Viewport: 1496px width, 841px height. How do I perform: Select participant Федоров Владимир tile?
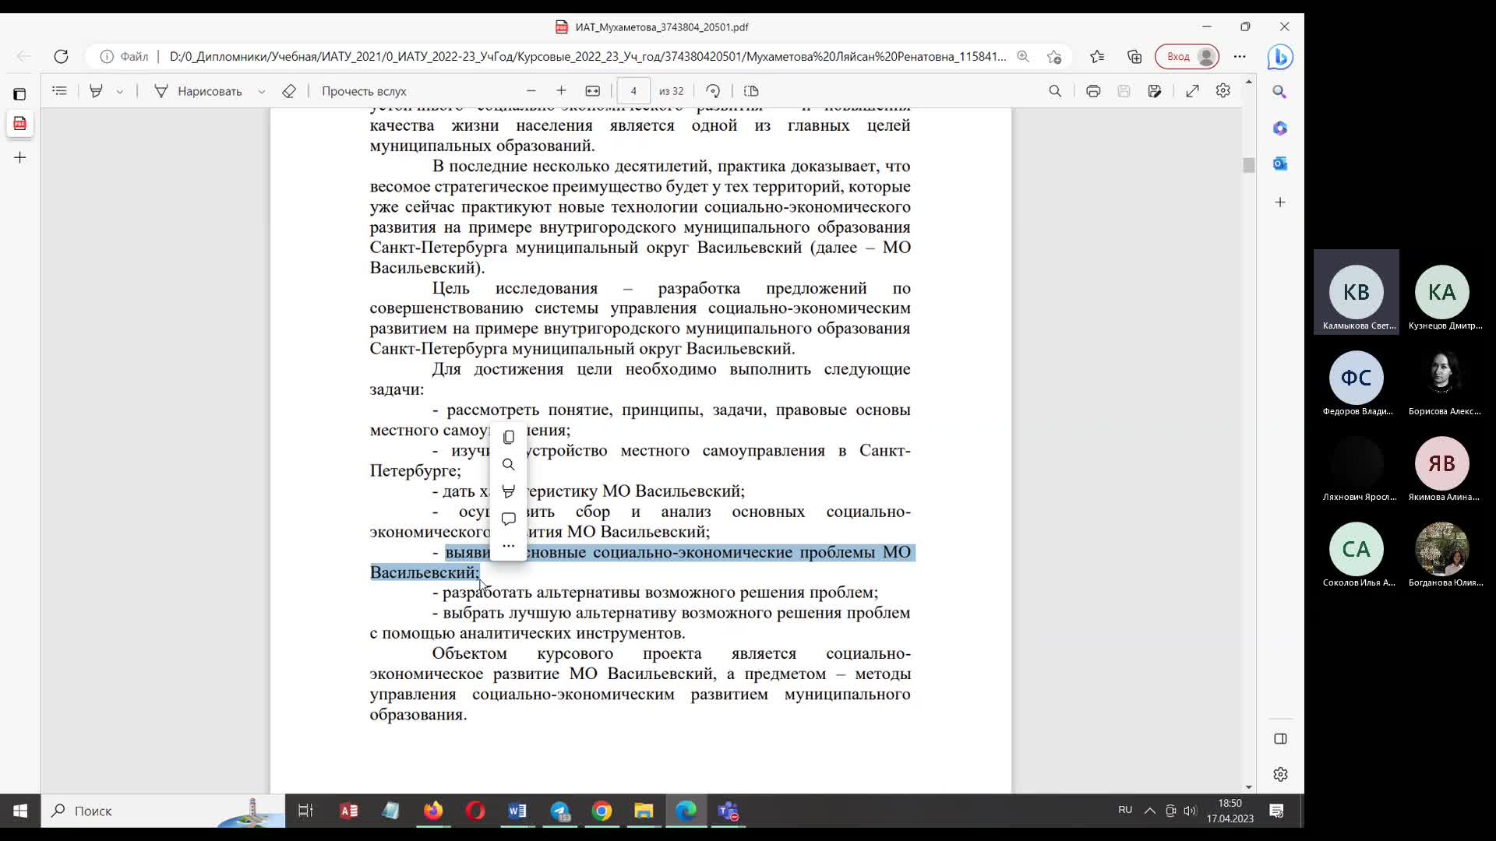coord(1357,378)
